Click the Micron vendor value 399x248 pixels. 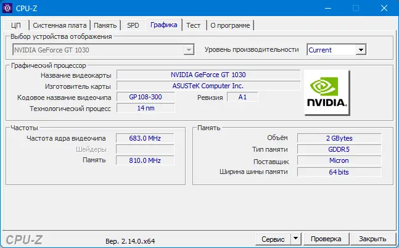(339, 160)
